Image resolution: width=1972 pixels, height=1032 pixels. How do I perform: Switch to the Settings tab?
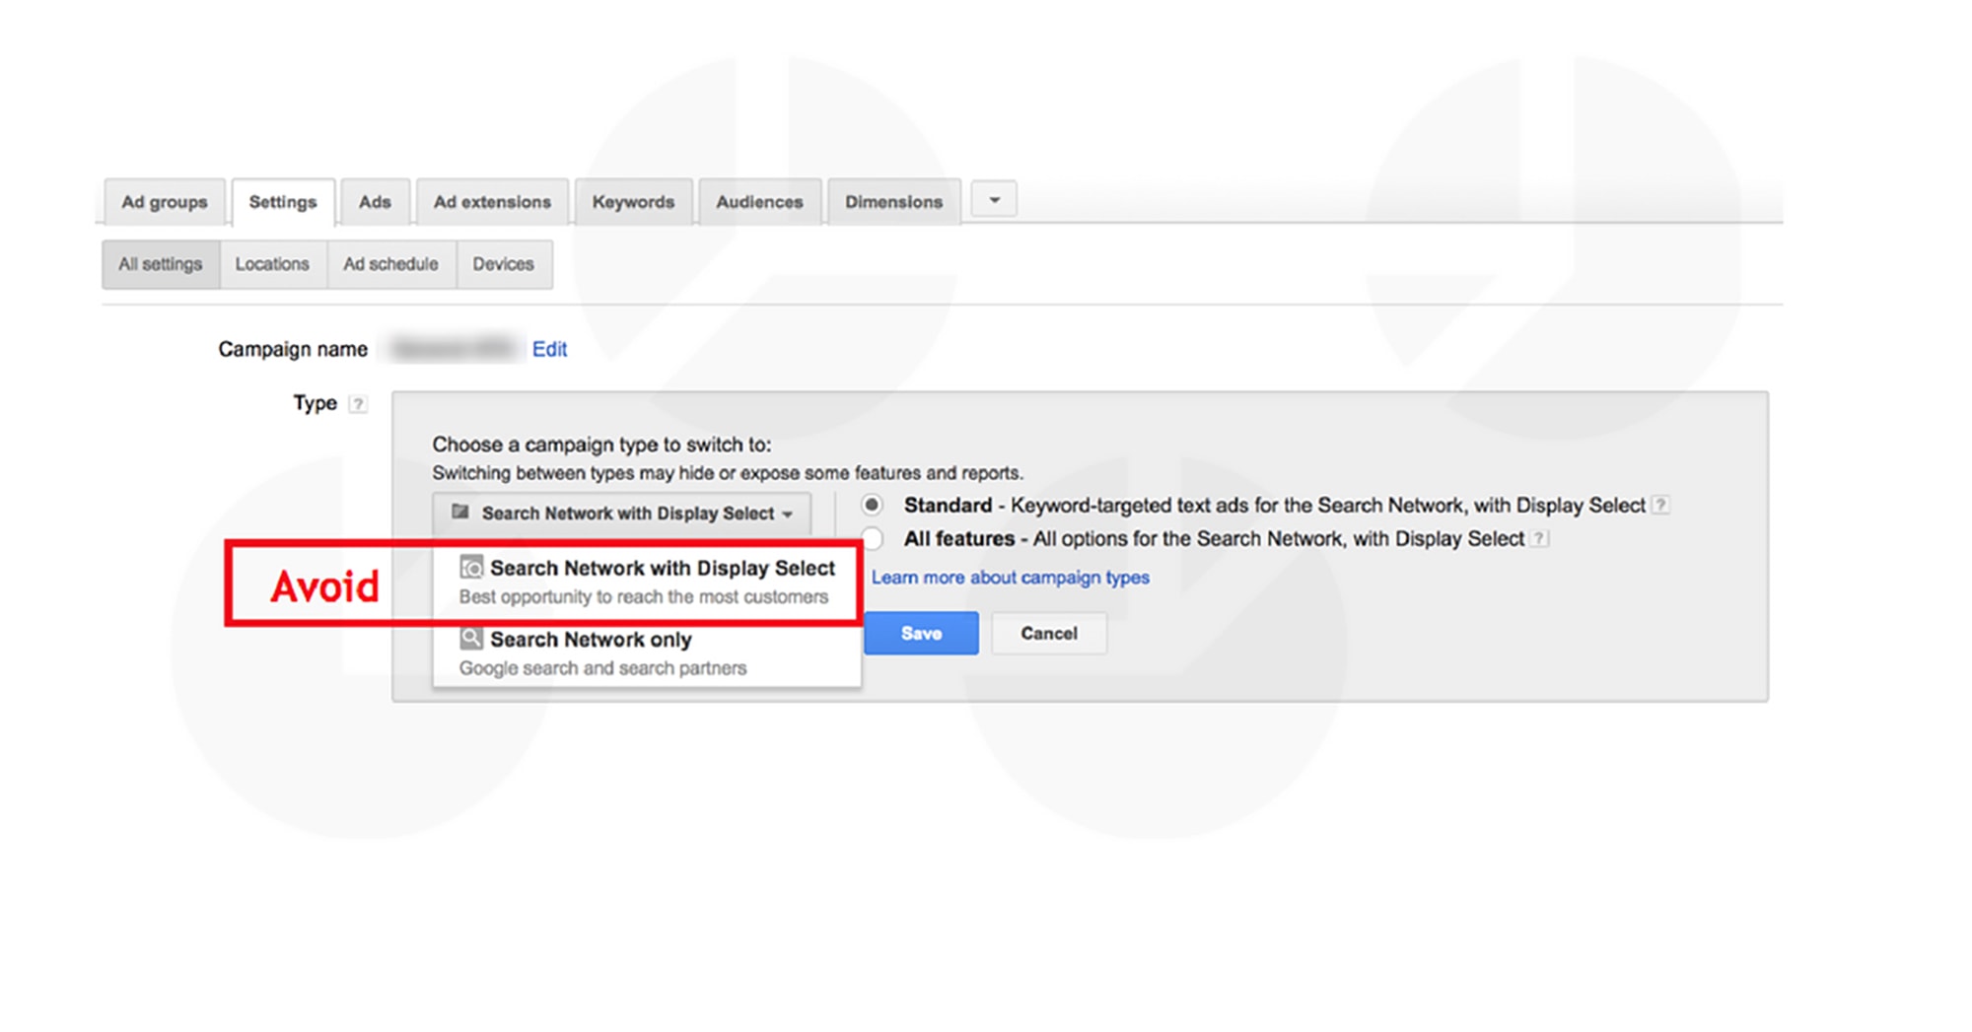pyautogui.click(x=283, y=202)
